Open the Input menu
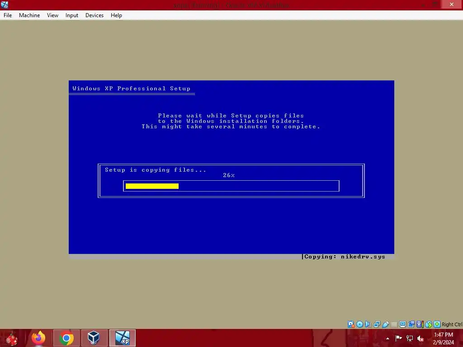The height and width of the screenshot is (347, 463). pos(72,15)
